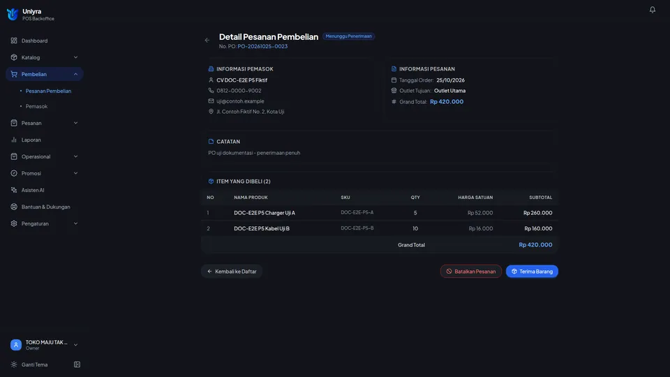The image size is (670, 377).
Task: Expand the Pesanan menu chevron
Action: point(75,123)
